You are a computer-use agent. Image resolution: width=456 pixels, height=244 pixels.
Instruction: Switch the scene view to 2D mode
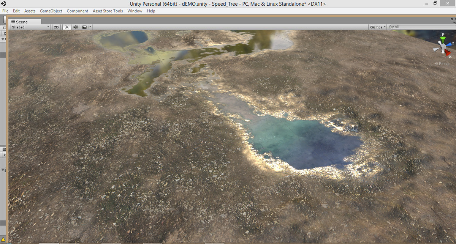[56, 27]
